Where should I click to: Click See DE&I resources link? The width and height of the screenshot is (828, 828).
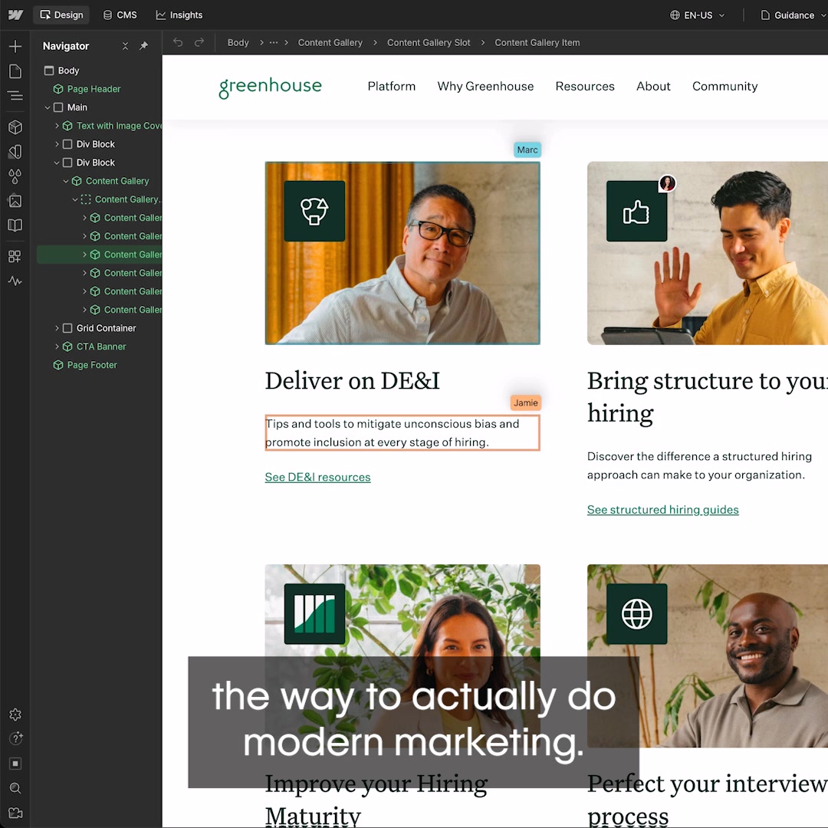[x=317, y=478]
